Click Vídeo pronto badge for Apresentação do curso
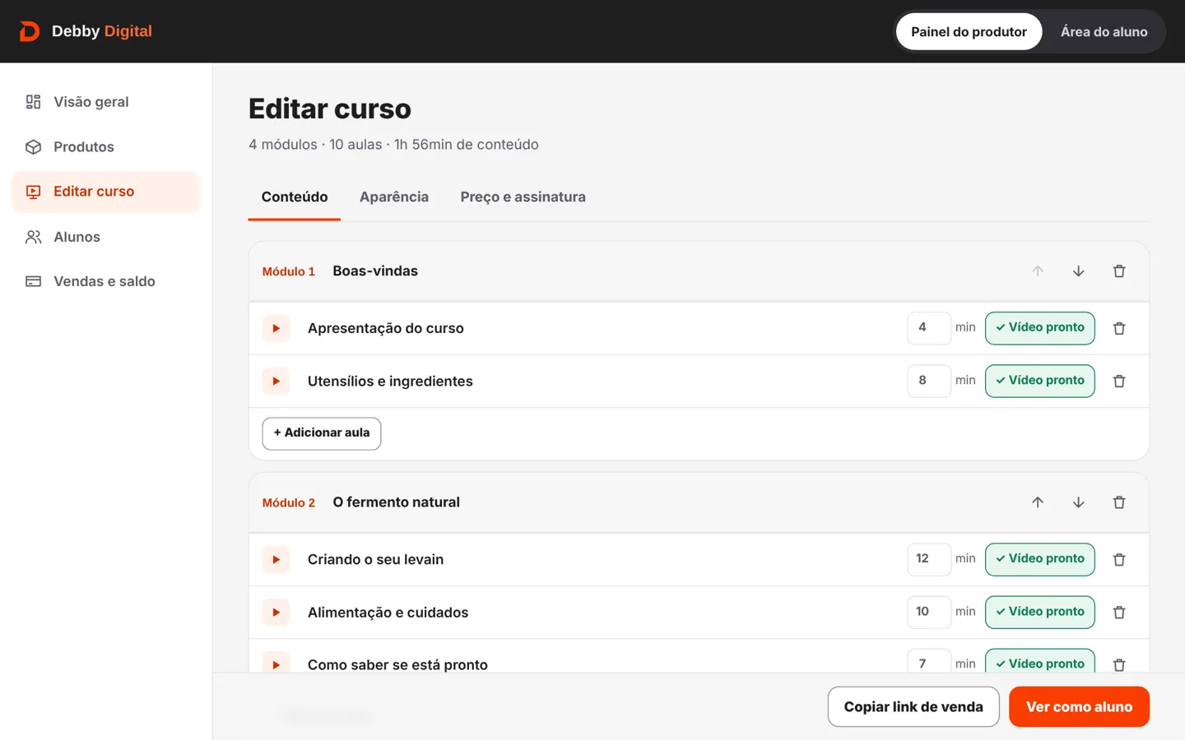The width and height of the screenshot is (1185, 740). (1040, 328)
